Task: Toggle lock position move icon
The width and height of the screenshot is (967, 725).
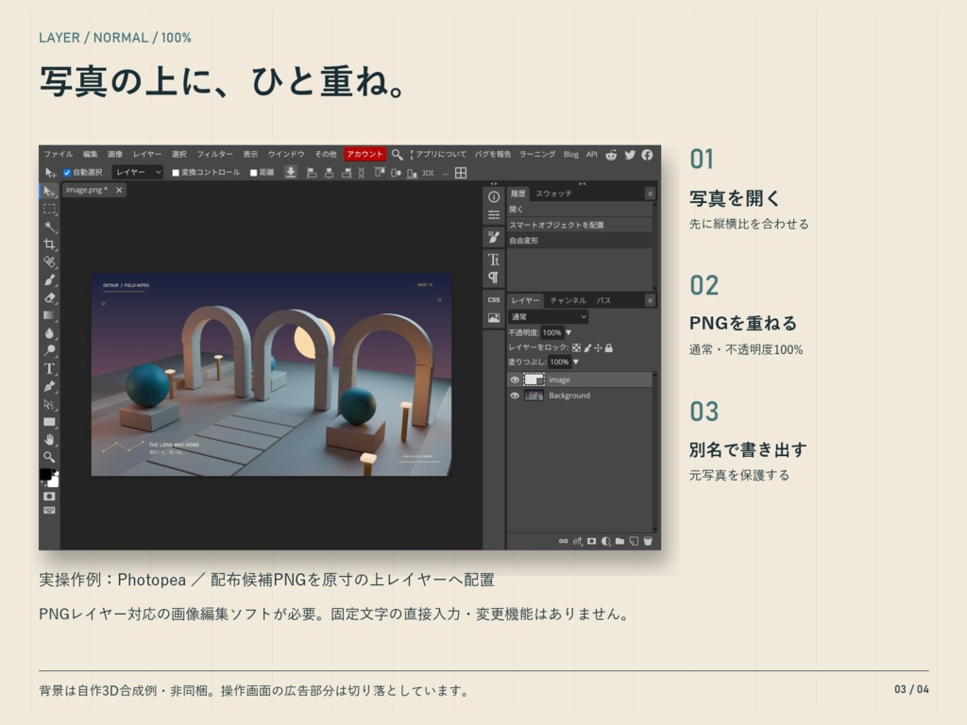Action: (598, 347)
